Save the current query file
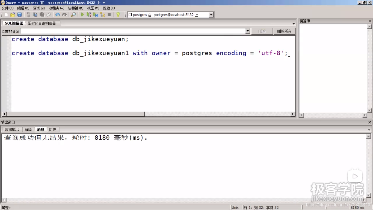 pyautogui.click(x=19, y=15)
